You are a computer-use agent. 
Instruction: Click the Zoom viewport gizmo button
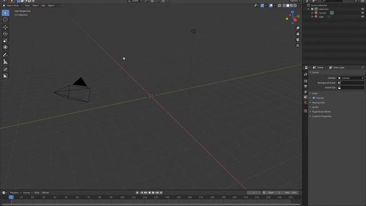[x=297, y=28]
